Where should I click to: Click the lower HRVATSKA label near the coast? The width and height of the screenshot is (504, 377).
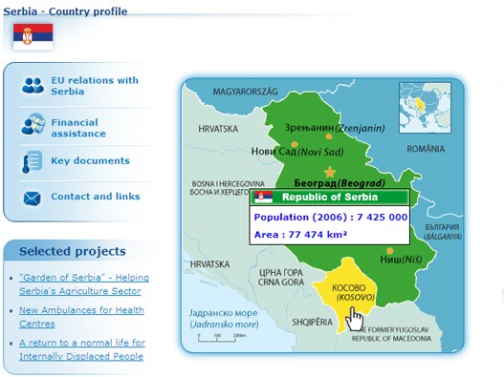click(209, 264)
